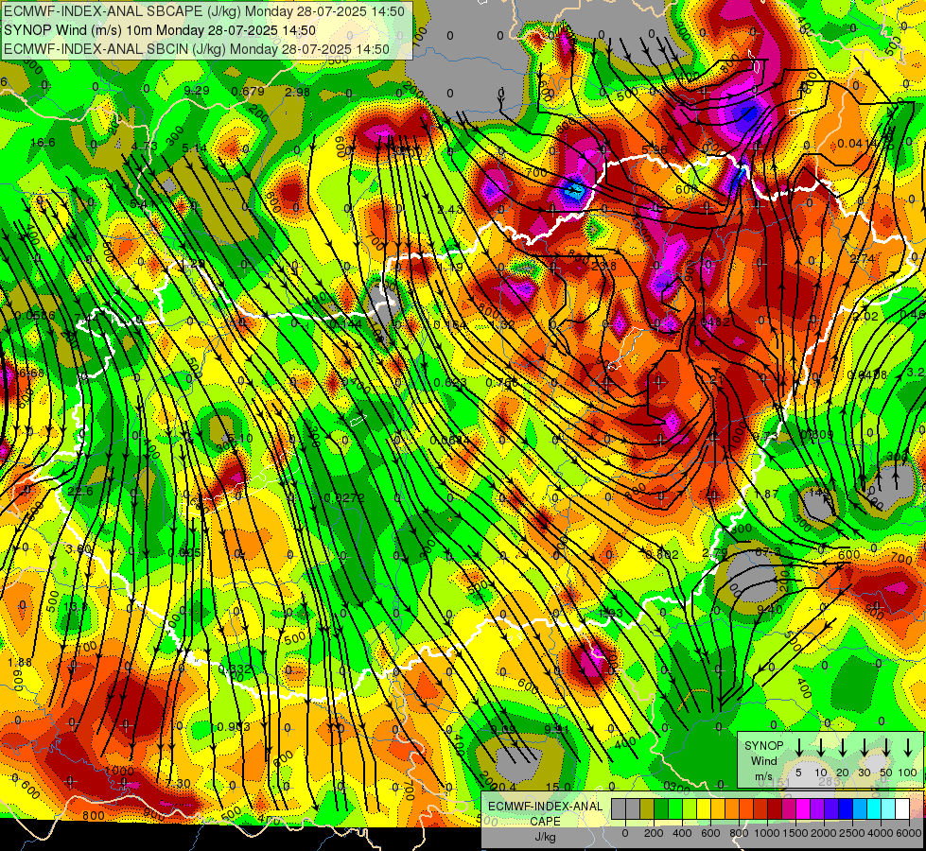Screen dimensions: 926x851
Task: Click the 9.29 value on the map
Action: pyautogui.click(x=197, y=91)
